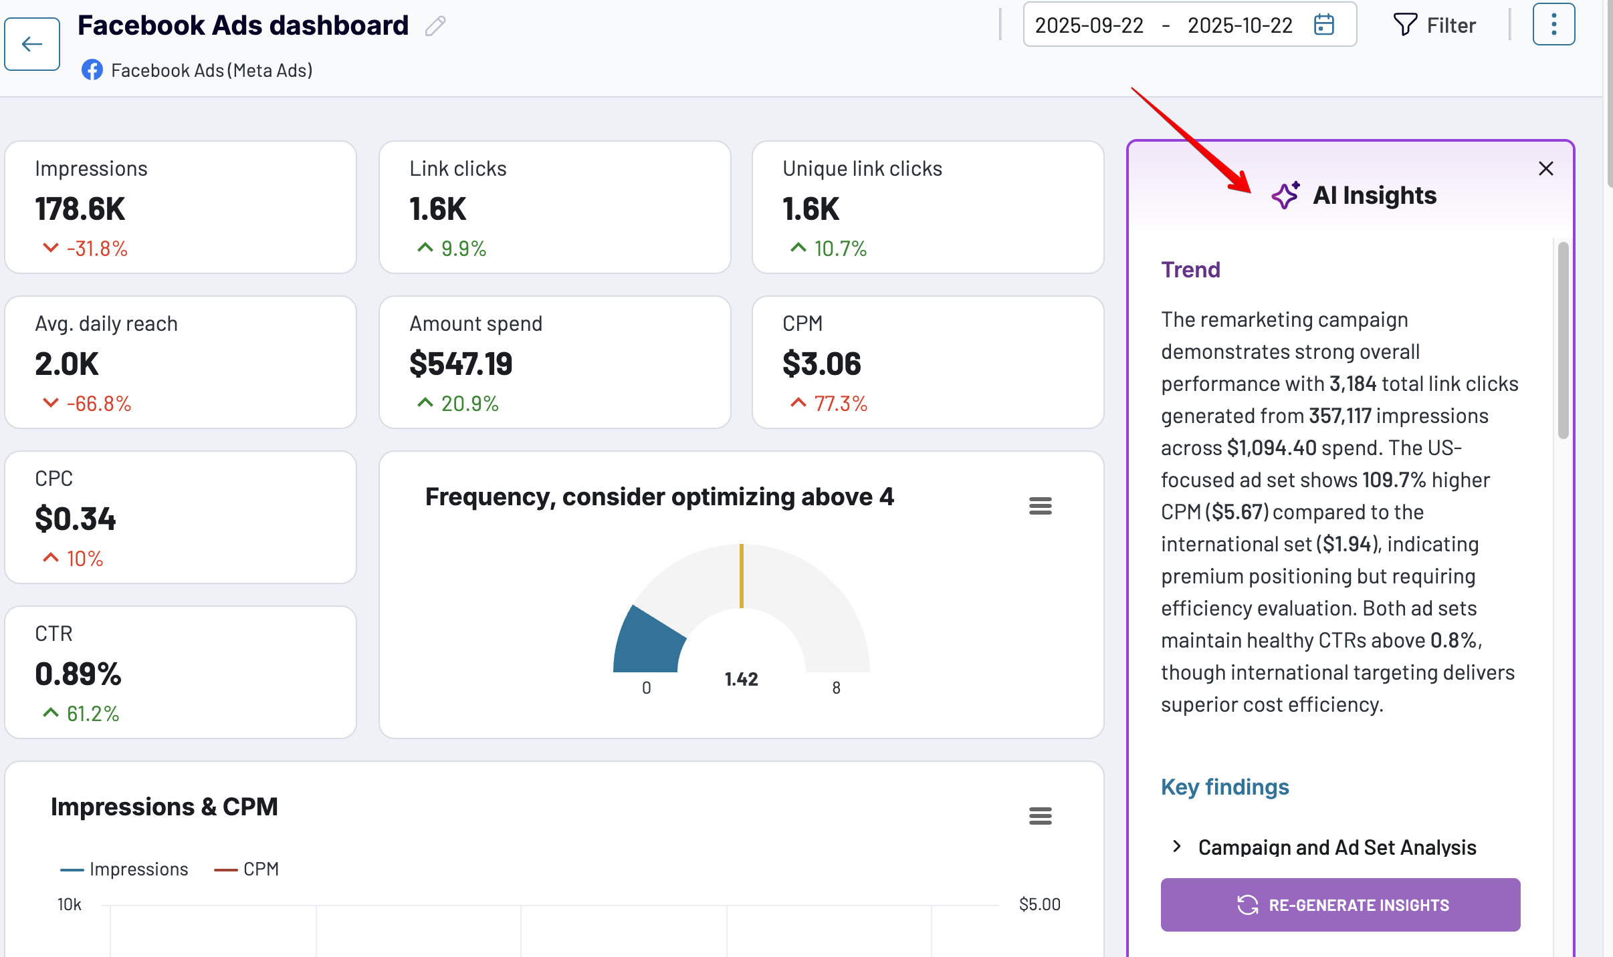Screen dimensions: 1613x957
Task: Close the AI Insights panel
Action: pyautogui.click(x=1545, y=168)
